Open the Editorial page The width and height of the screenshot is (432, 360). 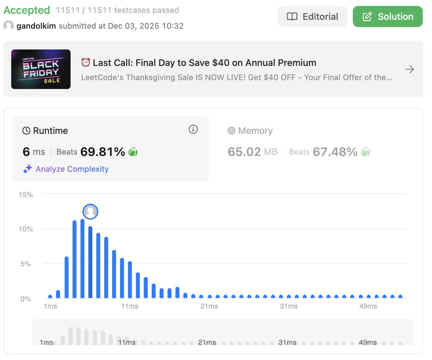(312, 16)
